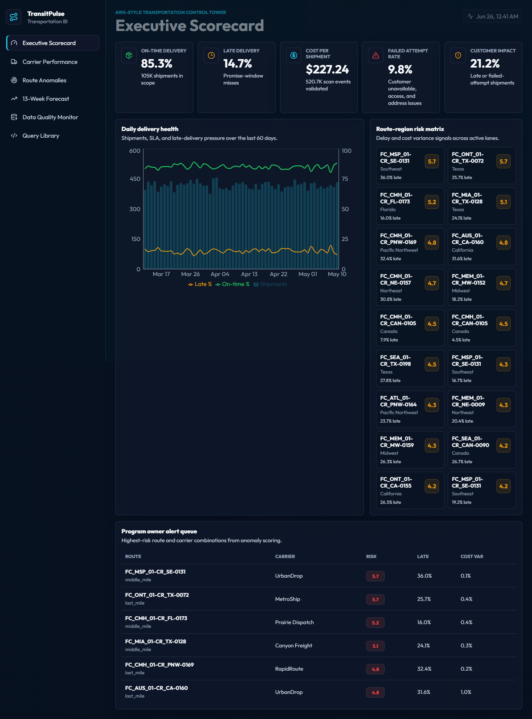Click the On-Time Delivery package icon

point(129,55)
